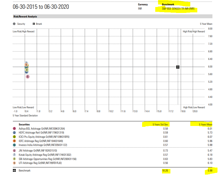Viewport: 220px width, 176px height.
Task: Click the High Risk/Low Reward quadrant label
Action: [194, 107]
